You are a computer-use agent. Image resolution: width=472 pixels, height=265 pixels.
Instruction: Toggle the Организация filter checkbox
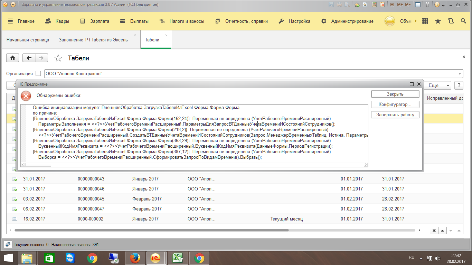click(38, 73)
